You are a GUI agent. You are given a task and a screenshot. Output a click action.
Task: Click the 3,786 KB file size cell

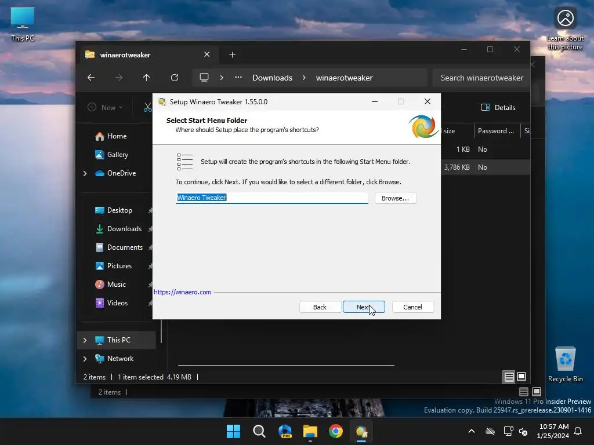[457, 167]
